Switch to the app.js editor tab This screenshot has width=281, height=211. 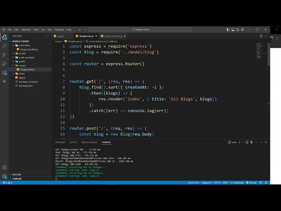[63, 36]
